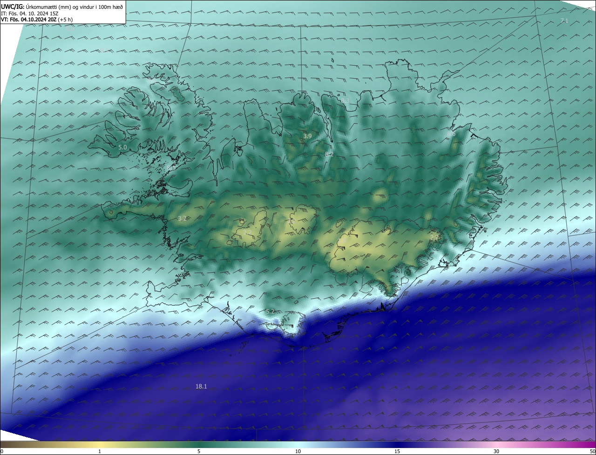The image size is (596, 455).
Task: Click the 1 tick on the color scale
Action: tap(100, 451)
